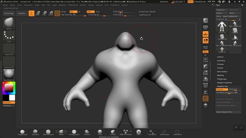This screenshot has height=138, width=246.
Task: Toggle Adaptive Skin Preview button
Action: pos(222,89)
